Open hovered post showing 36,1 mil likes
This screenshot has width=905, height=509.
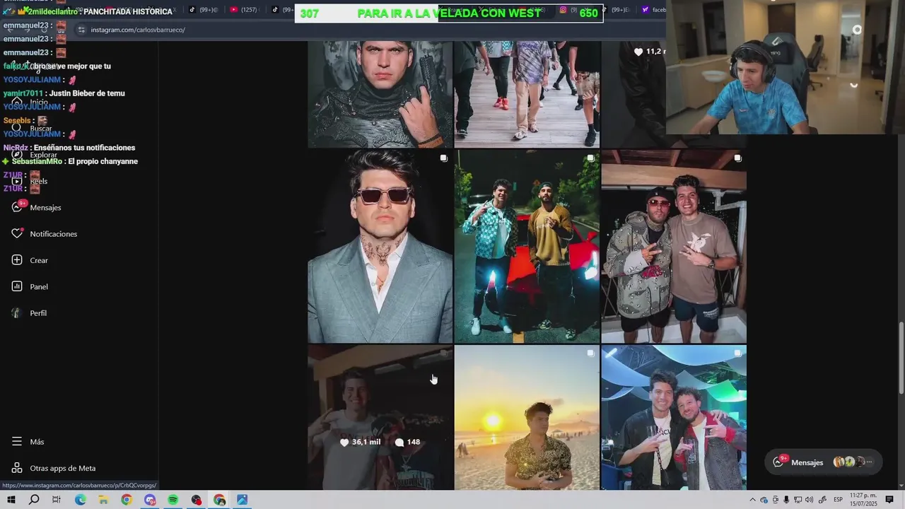(380, 417)
